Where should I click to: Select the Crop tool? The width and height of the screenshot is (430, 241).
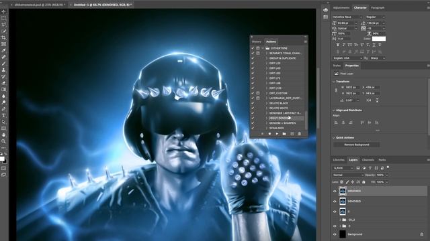[x=3, y=37]
